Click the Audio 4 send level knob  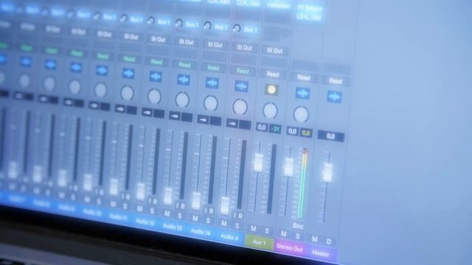pyautogui.click(x=237, y=29)
